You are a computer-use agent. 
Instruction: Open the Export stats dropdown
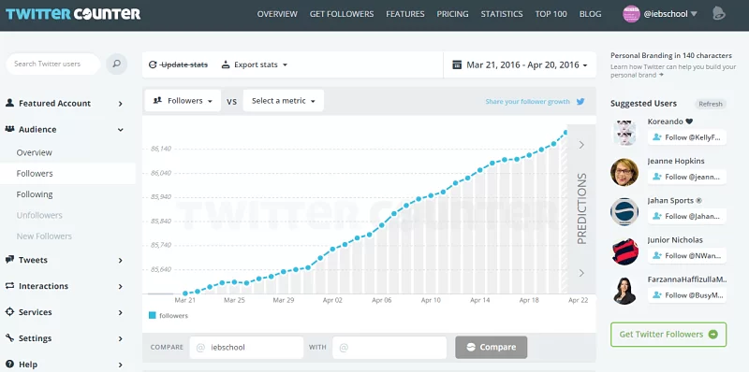coord(255,64)
